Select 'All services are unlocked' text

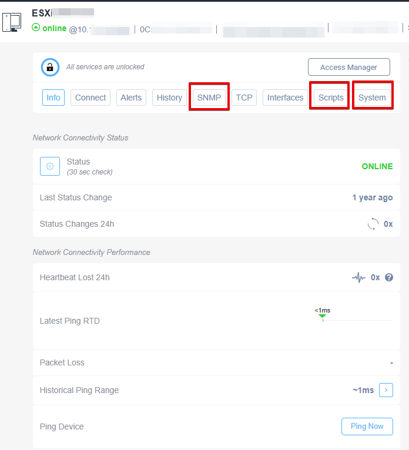105,67
